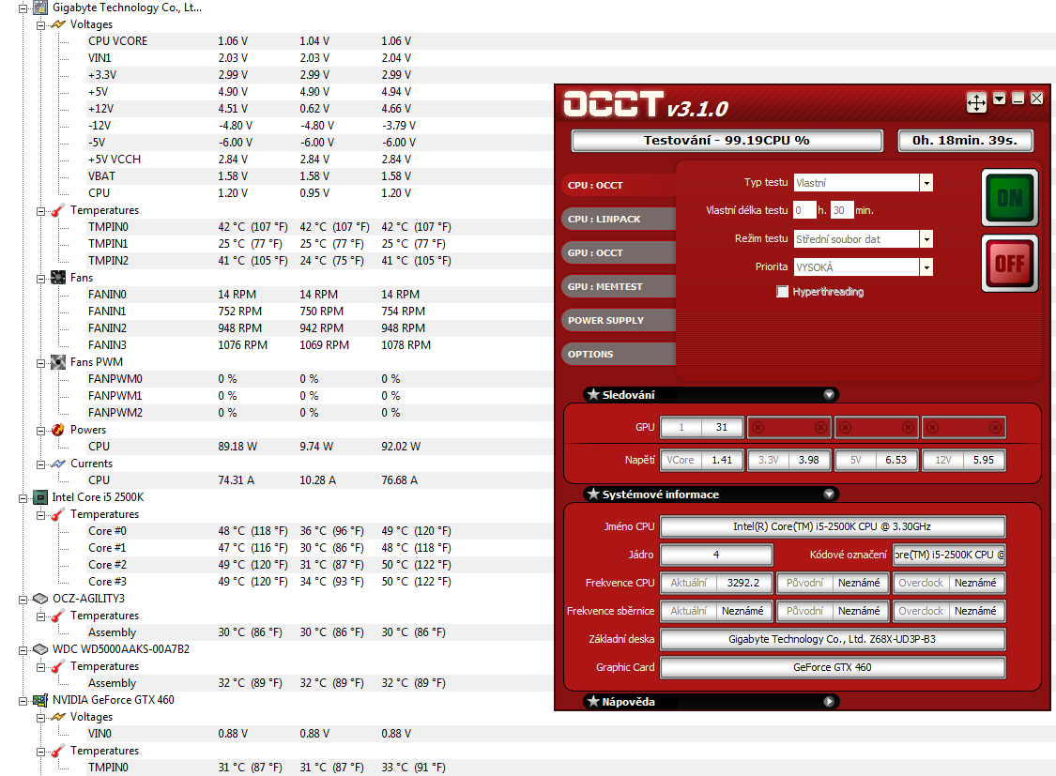Viewport: 1056px width, 776px height.
Task: Collapse the Systémové informace section arrow
Action: tap(829, 494)
